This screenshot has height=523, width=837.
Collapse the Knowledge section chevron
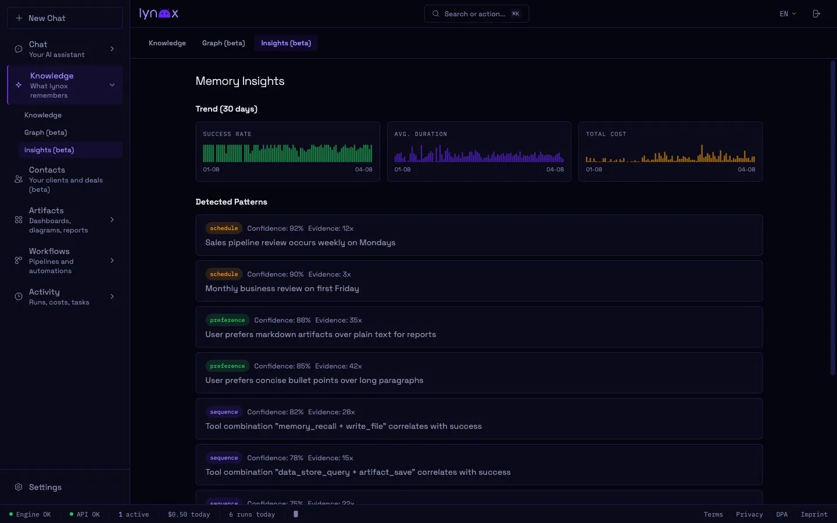click(112, 85)
